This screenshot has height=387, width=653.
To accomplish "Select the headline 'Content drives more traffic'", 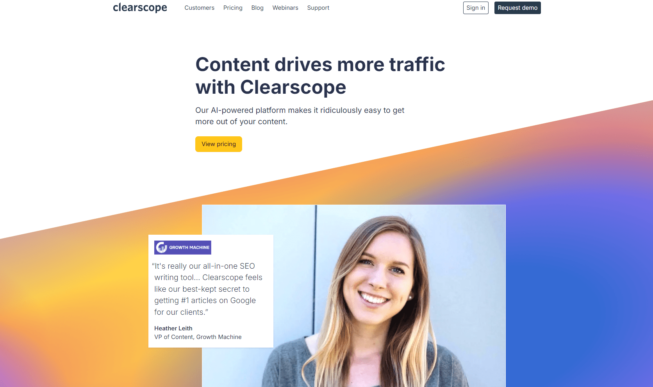I will [320, 64].
